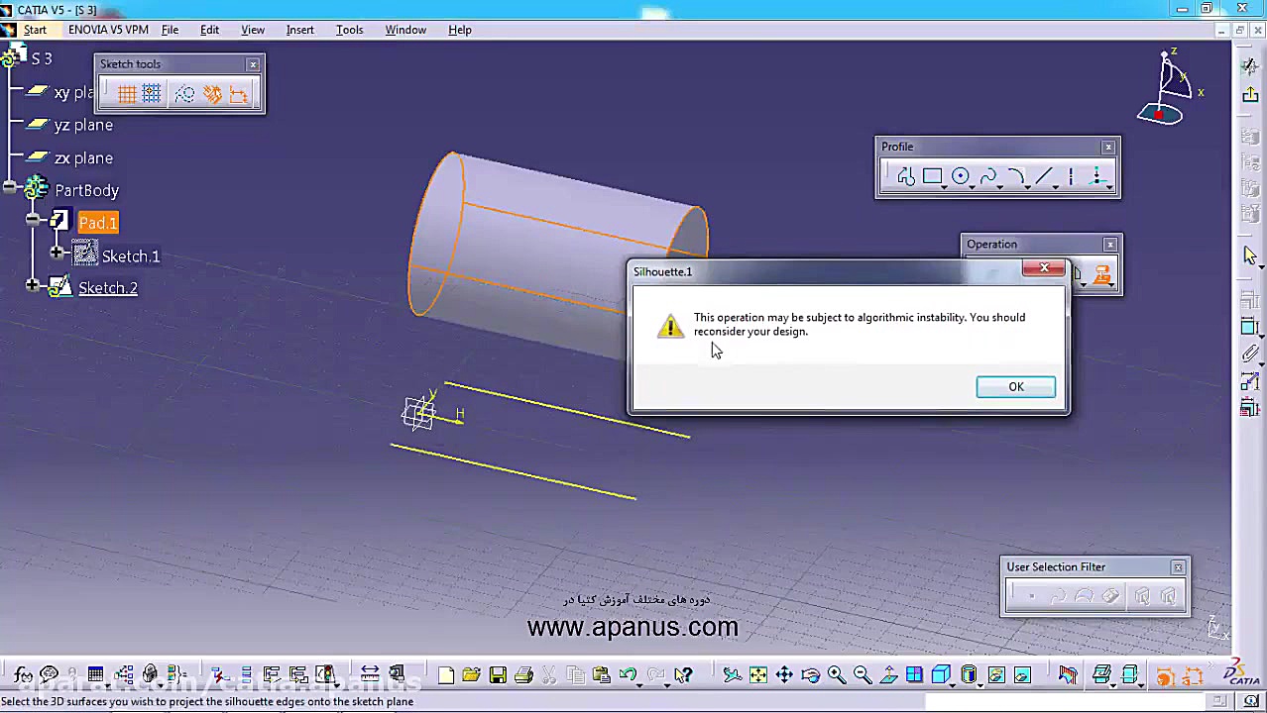Toggle Geometrical Constraints in Sketch tools
Image resolution: width=1267 pixels, height=713 pixels.
212,94
